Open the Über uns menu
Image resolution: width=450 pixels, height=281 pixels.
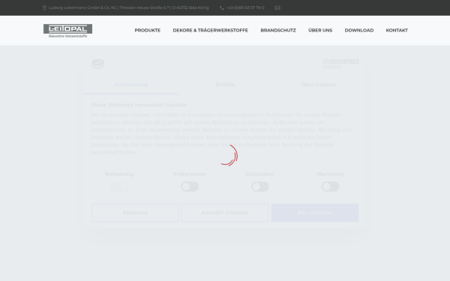coord(320,31)
